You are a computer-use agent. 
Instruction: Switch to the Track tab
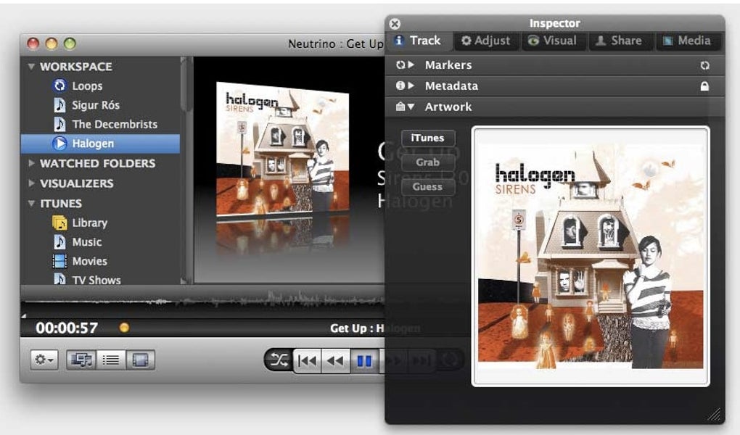click(x=418, y=41)
